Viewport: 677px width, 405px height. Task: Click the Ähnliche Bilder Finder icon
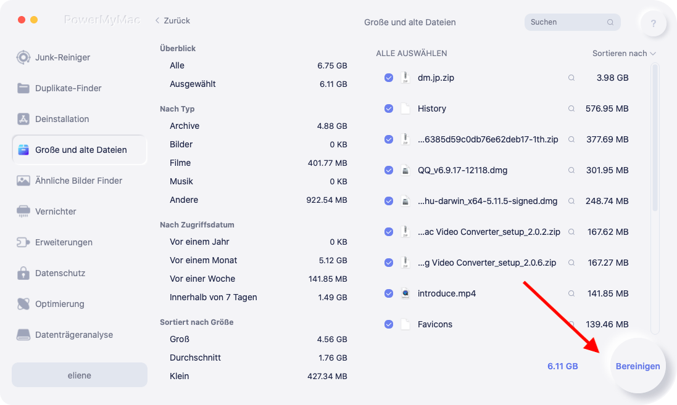point(23,181)
